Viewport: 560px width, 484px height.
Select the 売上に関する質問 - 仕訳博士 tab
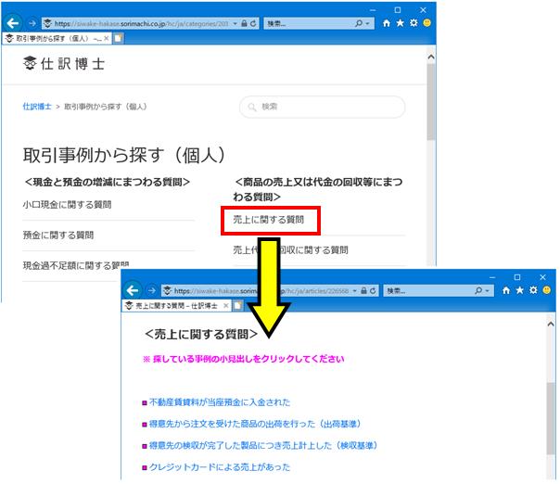(x=172, y=306)
